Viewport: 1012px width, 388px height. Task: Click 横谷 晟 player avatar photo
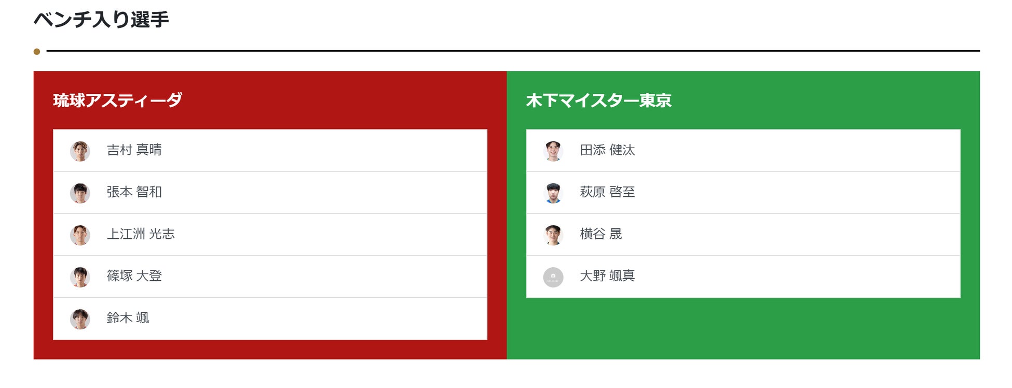[x=553, y=235]
